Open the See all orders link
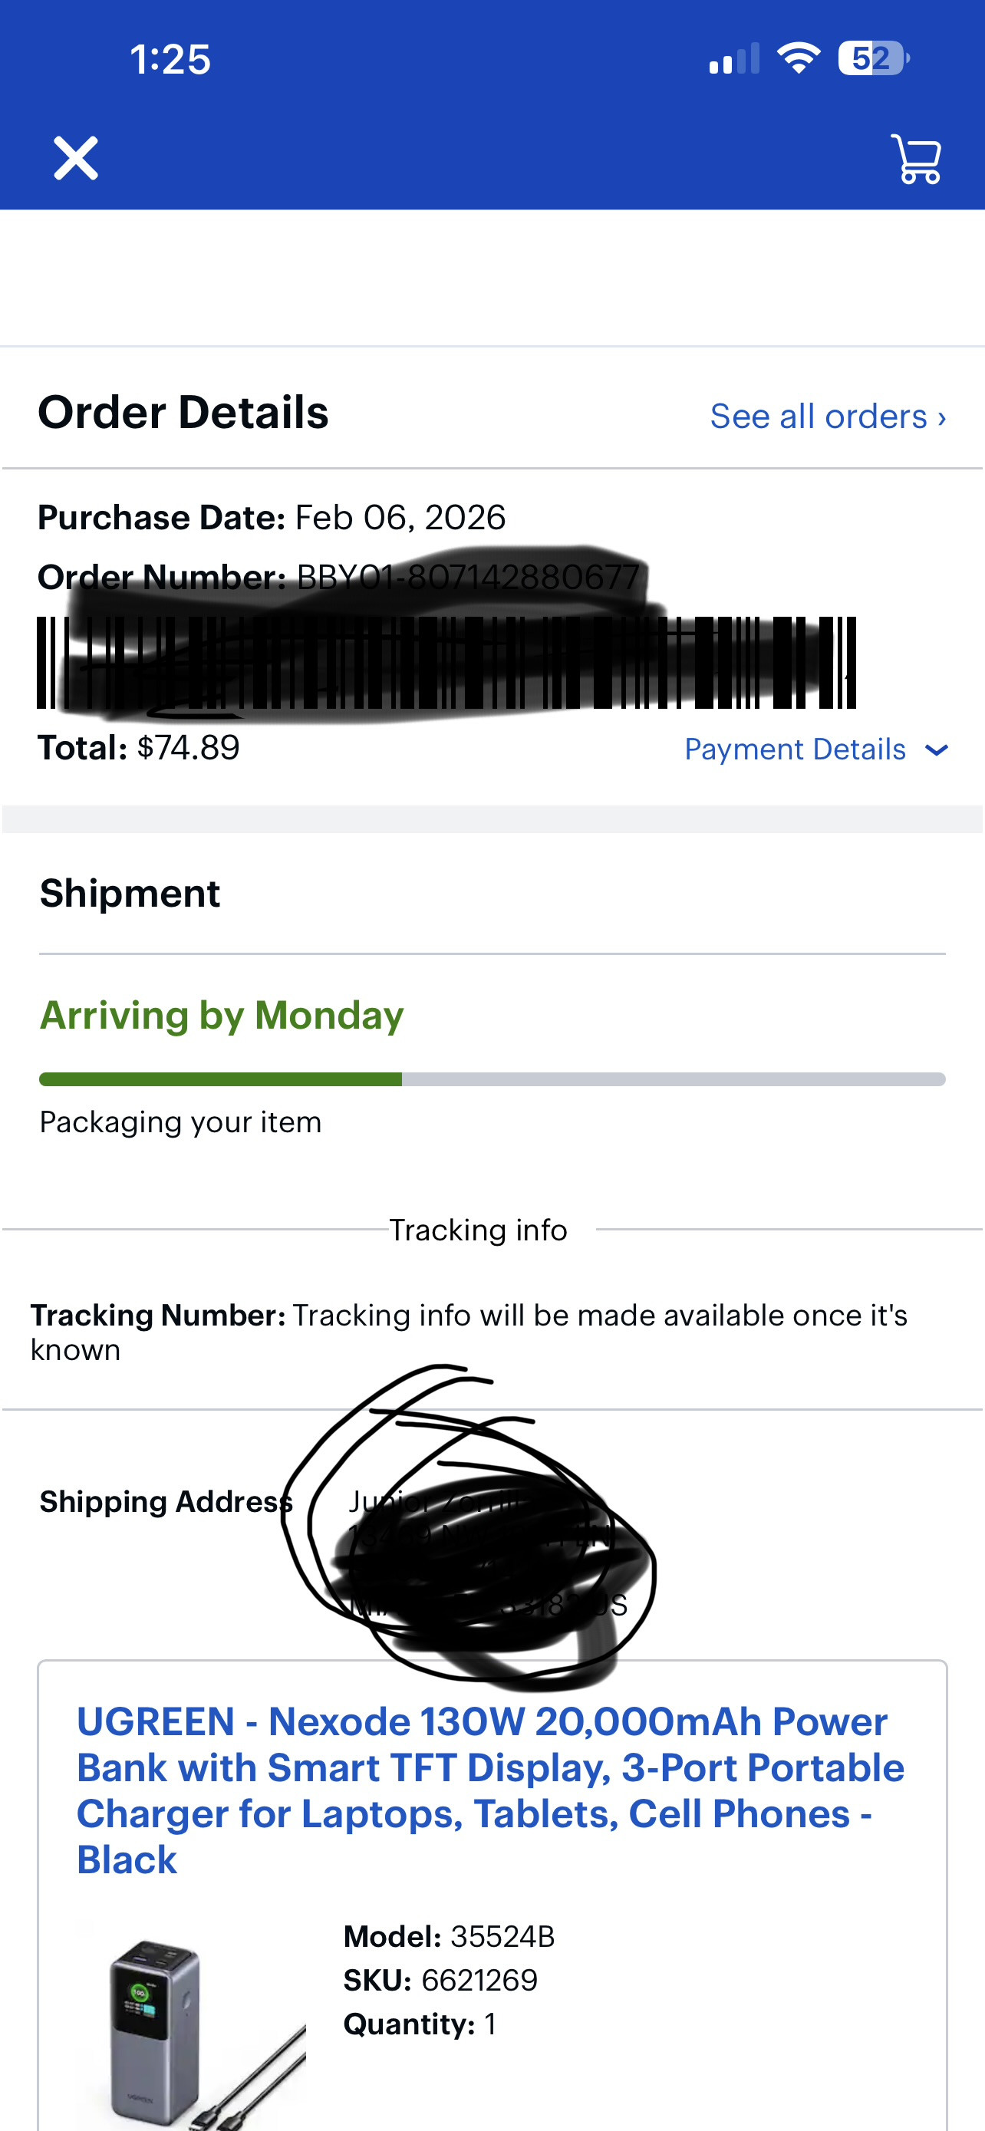The image size is (985, 2131). (x=827, y=416)
